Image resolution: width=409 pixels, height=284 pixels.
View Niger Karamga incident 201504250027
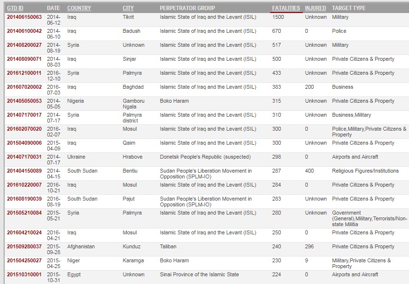(x=24, y=261)
